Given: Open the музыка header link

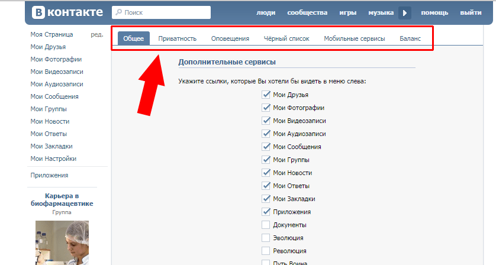Looking at the screenshot, I should point(381,12).
